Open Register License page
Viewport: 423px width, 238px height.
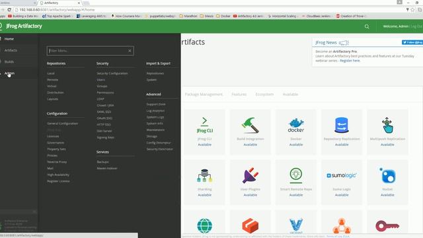tap(58, 181)
